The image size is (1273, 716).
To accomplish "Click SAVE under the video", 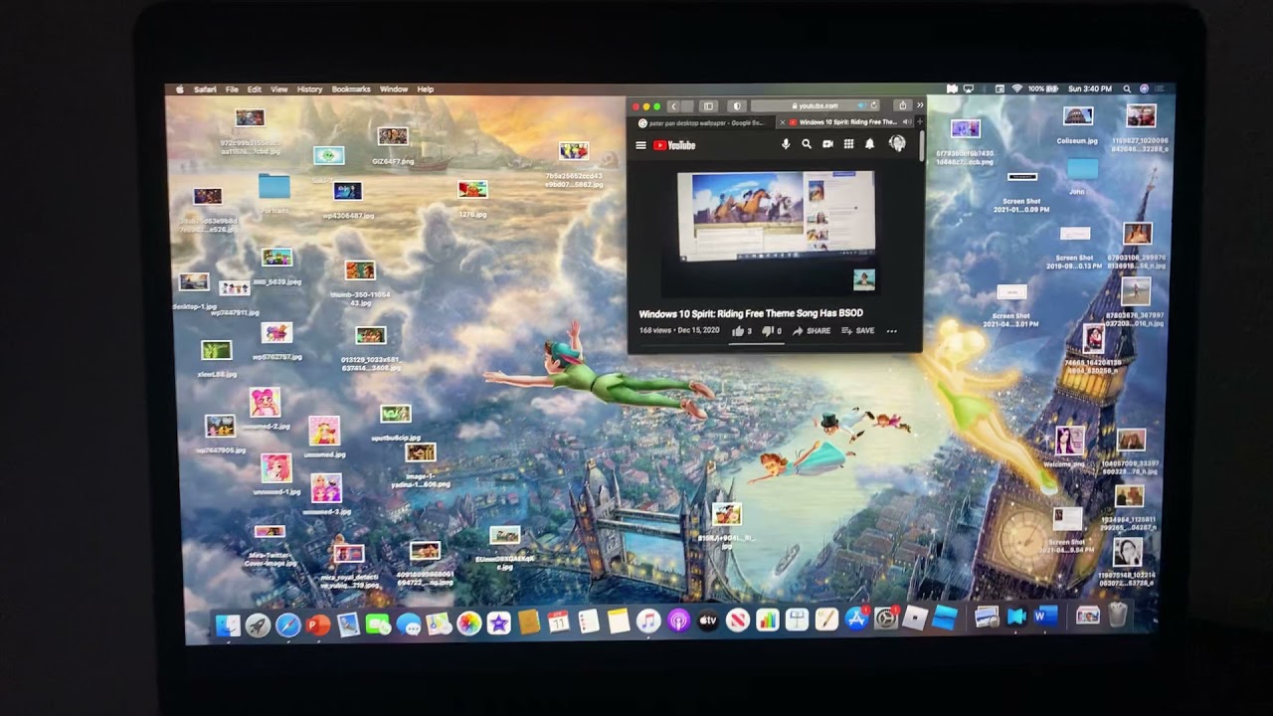I will coord(858,331).
